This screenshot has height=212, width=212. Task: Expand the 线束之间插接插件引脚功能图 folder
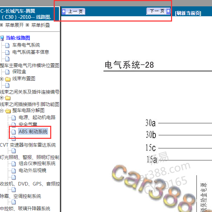point(1,98)
